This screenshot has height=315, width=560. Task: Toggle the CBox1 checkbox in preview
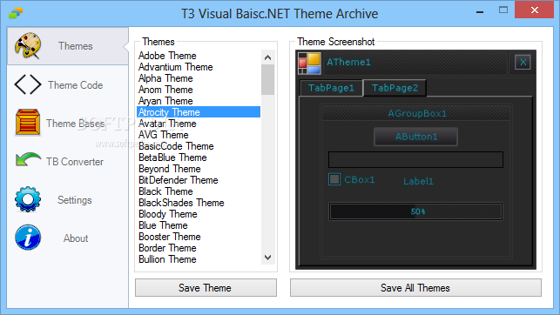coord(334,179)
